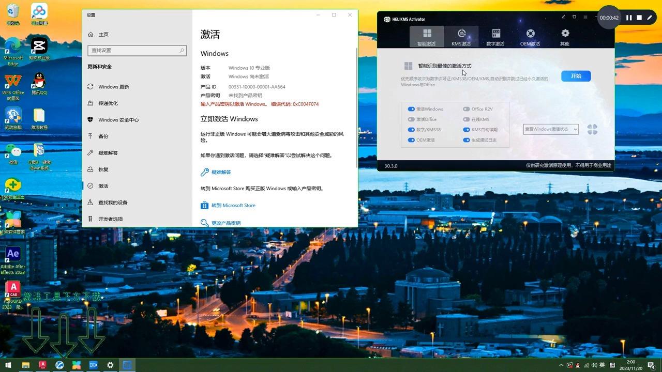This screenshot has height=372, width=662.
Task: Select 恢复 in Settings sidebar
Action: 137,169
